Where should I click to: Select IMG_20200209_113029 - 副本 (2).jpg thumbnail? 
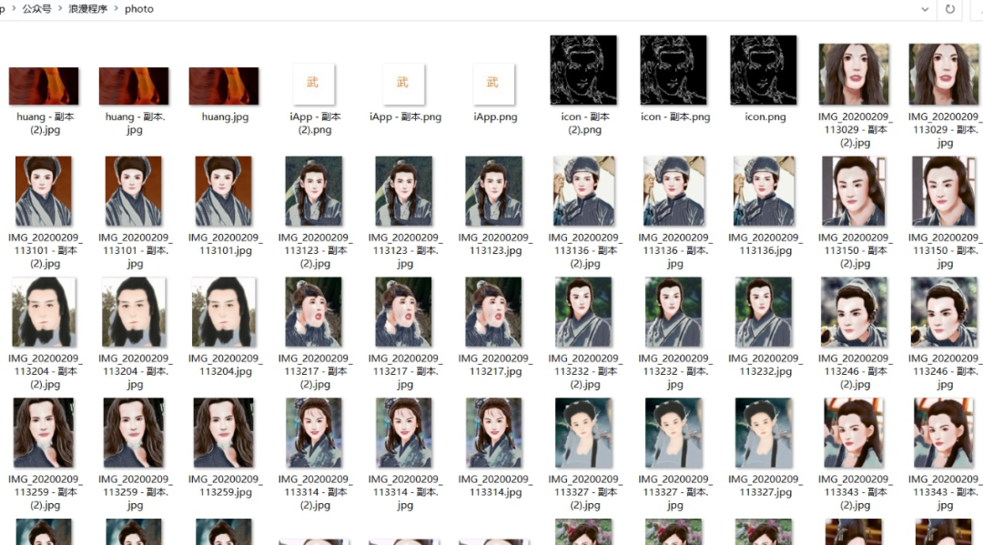coord(854,74)
